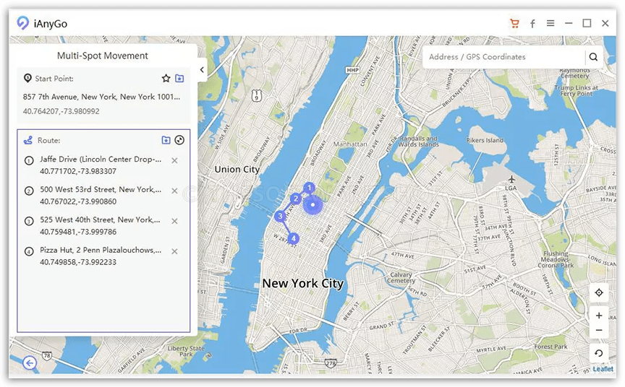
Task: Minimize the iAnyGo window
Action: coord(569,24)
